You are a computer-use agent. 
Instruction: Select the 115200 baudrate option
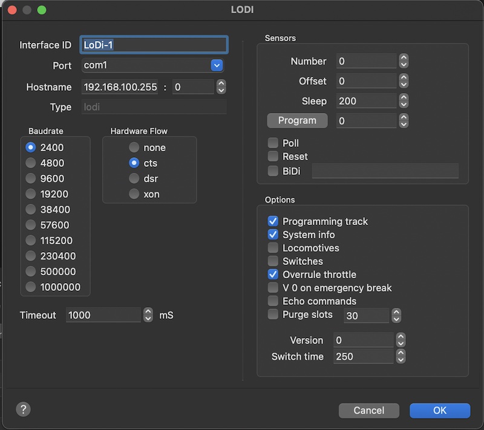(30, 241)
